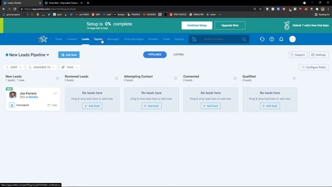332x187 pixels.
Task: Click Jon Ferrara's profile photo
Action: [x=12, y=95]
